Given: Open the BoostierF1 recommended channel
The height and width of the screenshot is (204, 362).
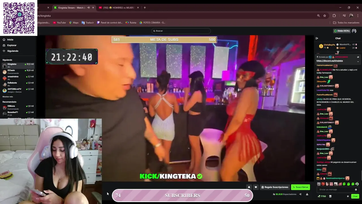Looking at the screenshot, I should coord(18,114).
